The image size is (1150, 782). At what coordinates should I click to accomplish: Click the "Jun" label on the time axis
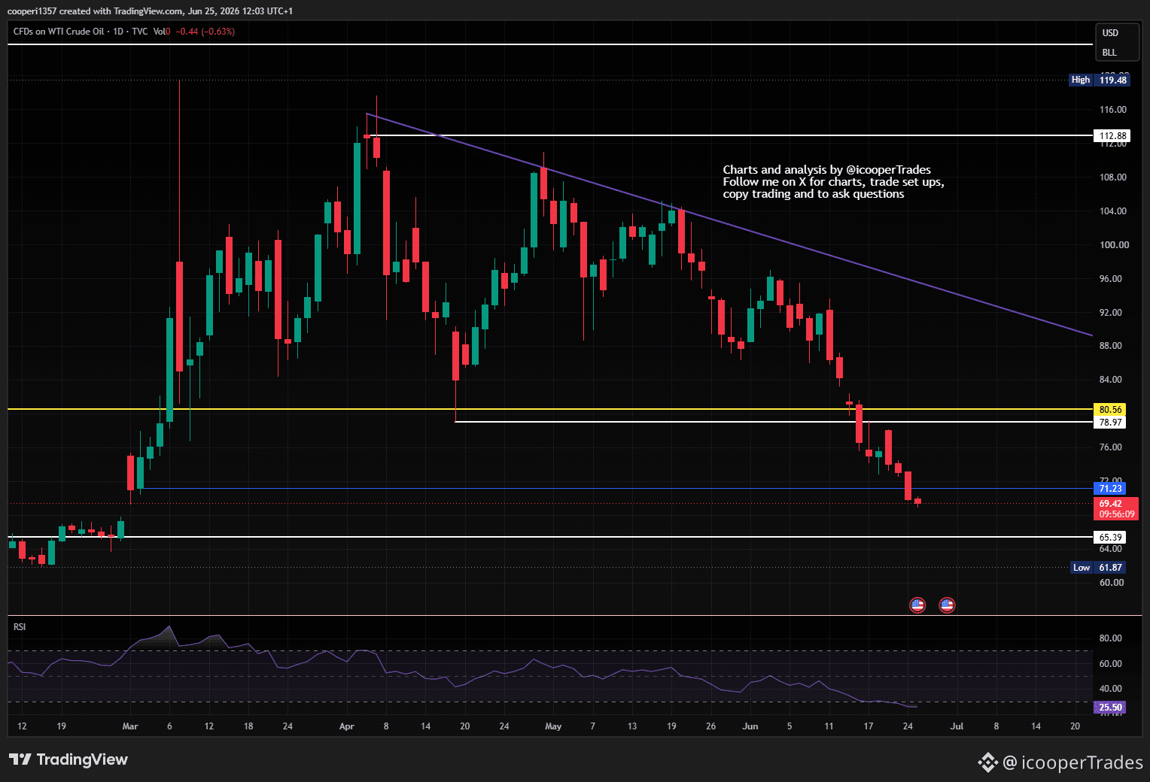tap(750, 726)
